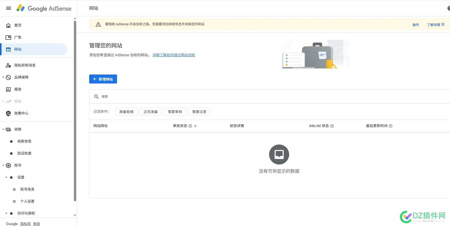Click the chart icon beside 报告
450x227 pixels.
pyautogui.click(x=8, y=89)
